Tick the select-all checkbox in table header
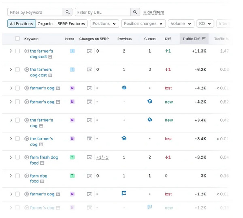Image resolution: width=243 pixels, height=218 pixels. tap(17, 39)
